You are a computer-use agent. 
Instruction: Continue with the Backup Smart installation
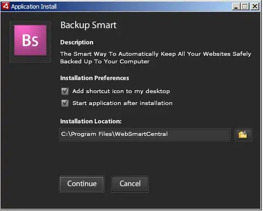[82, 184]
